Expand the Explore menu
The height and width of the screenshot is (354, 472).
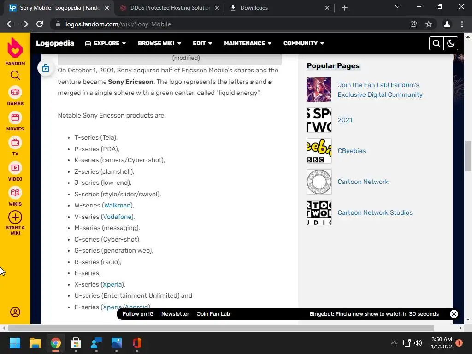click(x=106, y=43)
